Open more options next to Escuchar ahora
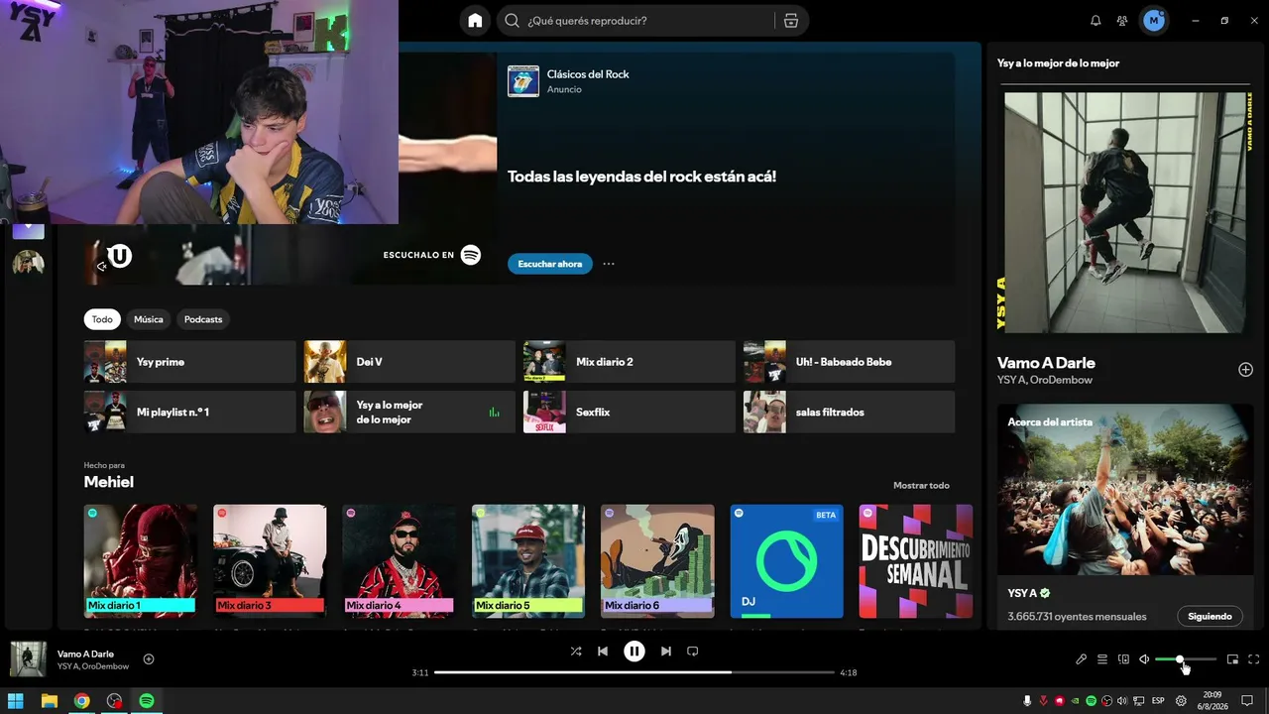The image size is (1269, 714). click(x=609, y=264)
